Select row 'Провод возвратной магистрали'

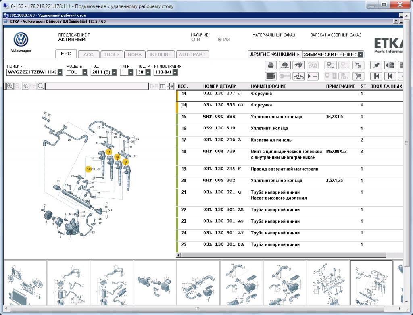pyautogui.click(x=290, y=171)
